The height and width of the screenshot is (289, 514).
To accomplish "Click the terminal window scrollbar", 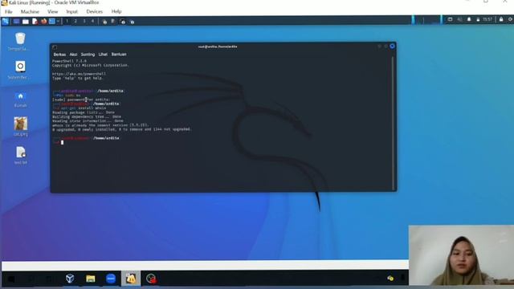I will pos(393,123).
